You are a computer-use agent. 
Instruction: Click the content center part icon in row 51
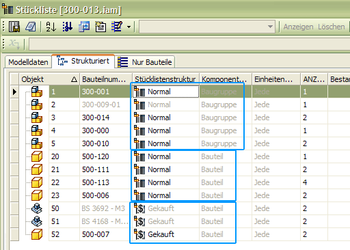[x=37, y=221]
